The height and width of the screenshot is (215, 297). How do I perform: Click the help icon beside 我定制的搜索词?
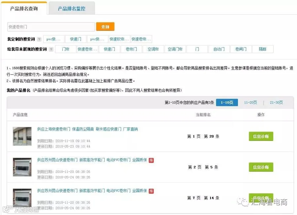point(39,39)
